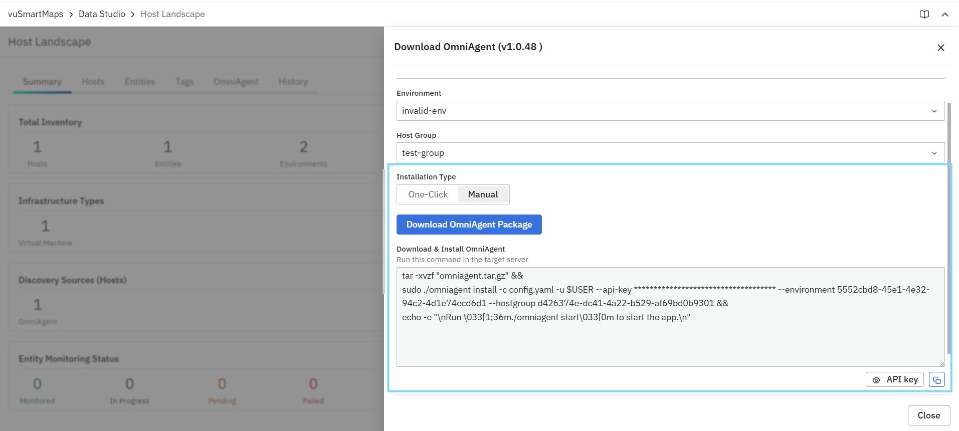Screen dimensions: 959x431
Task: Click the Hosts count in Total Inventory
Action: pos(37,147)
